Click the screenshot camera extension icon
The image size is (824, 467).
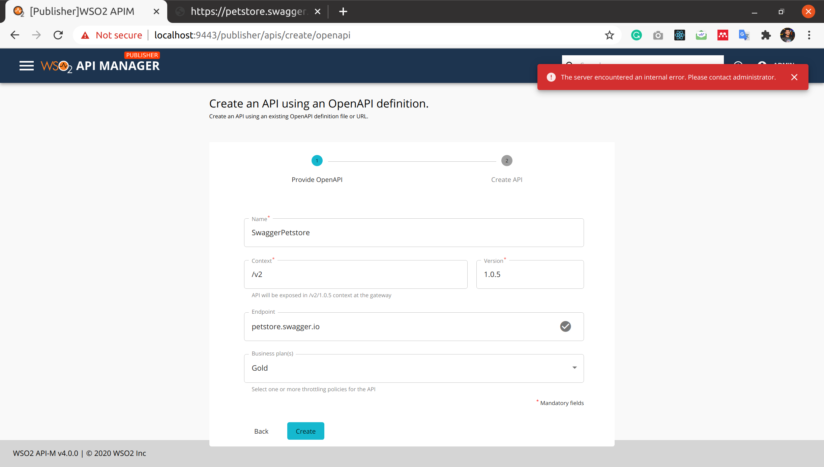pyautogui.click(x=658, y=35)
